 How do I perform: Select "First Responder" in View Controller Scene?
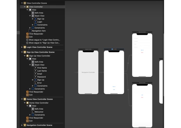coord(36,34)
